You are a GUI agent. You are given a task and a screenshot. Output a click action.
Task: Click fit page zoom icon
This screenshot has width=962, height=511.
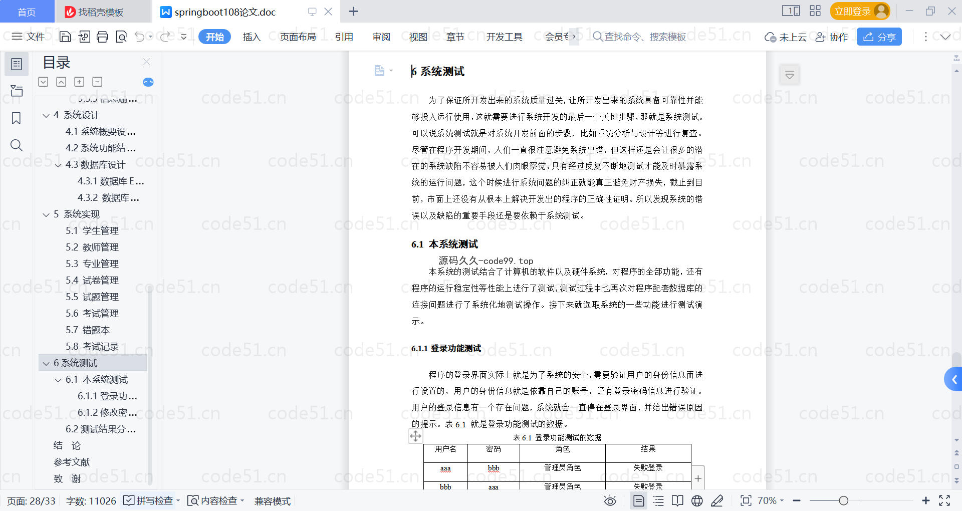pyautogui.click(x=746, y=500)
